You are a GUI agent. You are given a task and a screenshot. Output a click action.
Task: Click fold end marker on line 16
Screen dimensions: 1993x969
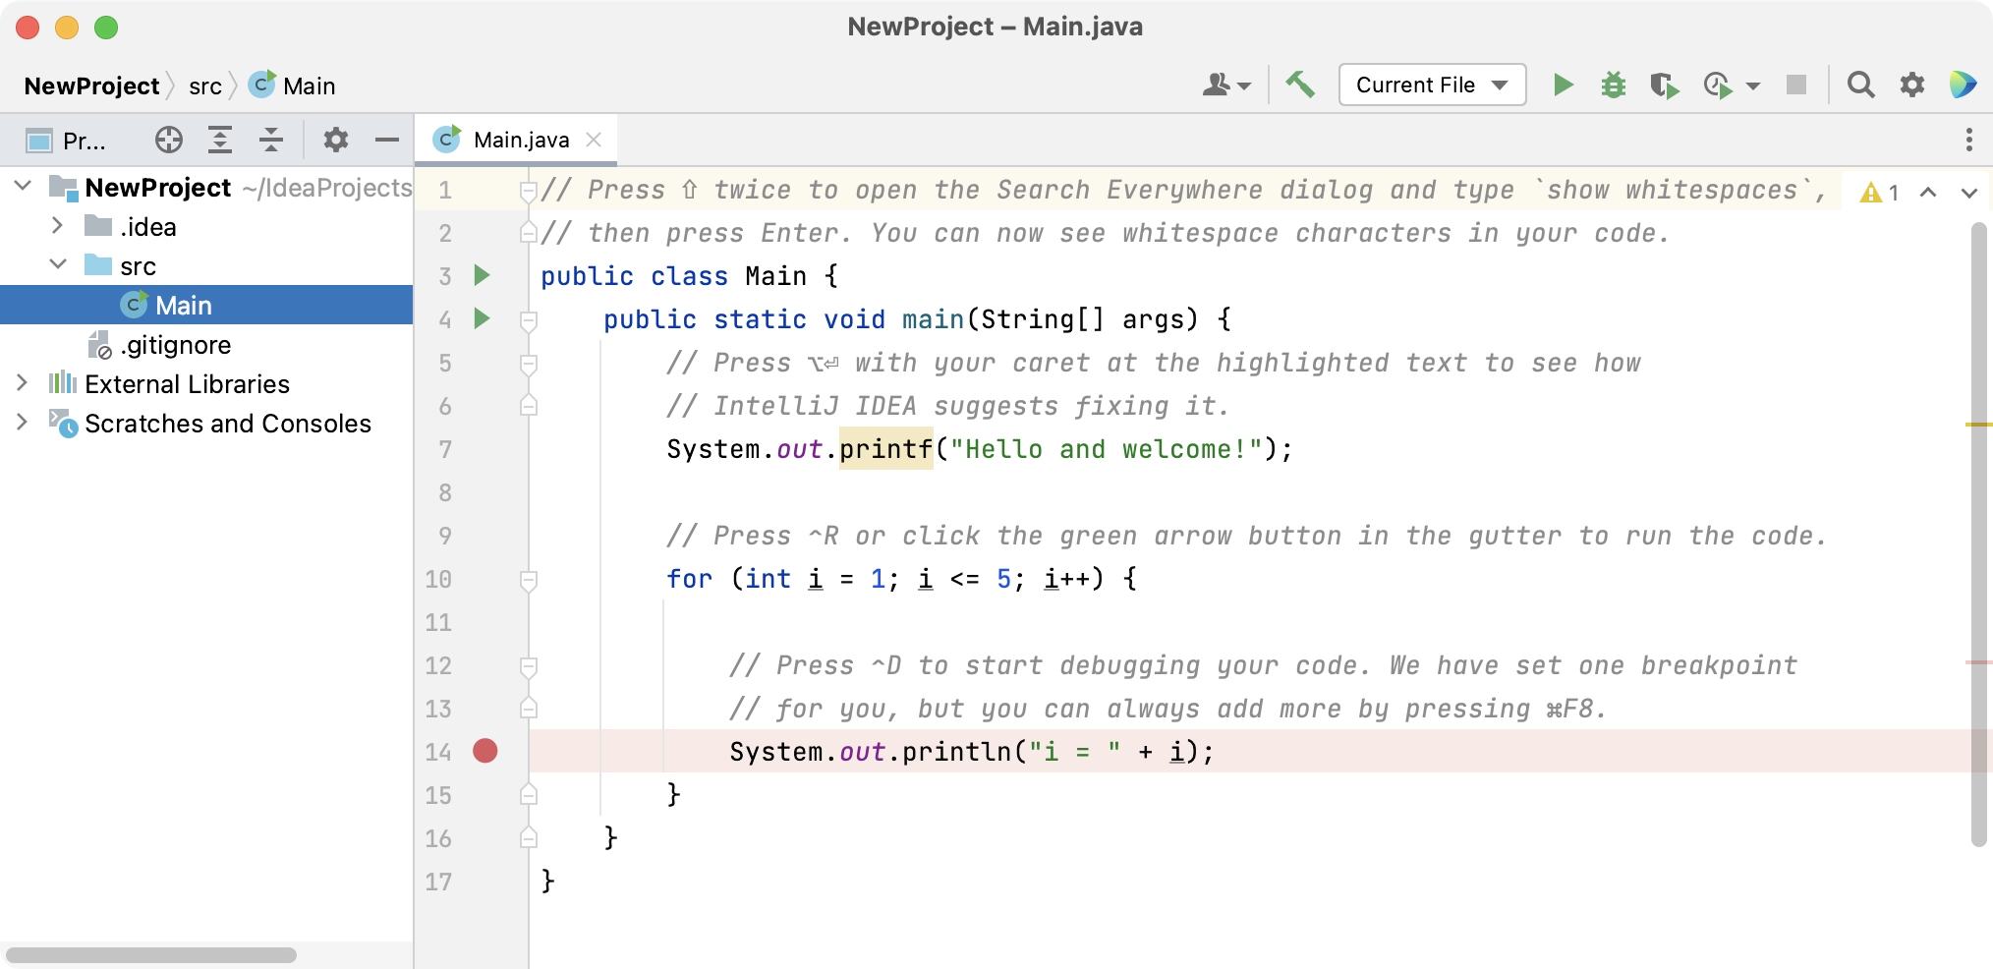point(529,837)
